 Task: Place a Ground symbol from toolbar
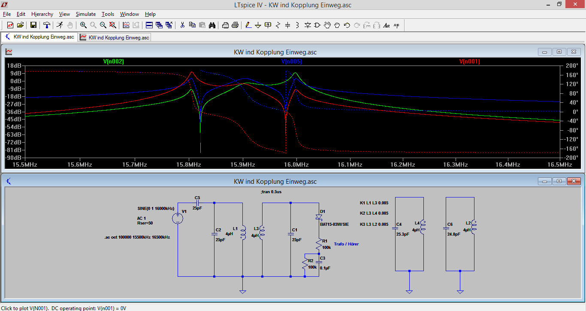[x=258, y=25]
